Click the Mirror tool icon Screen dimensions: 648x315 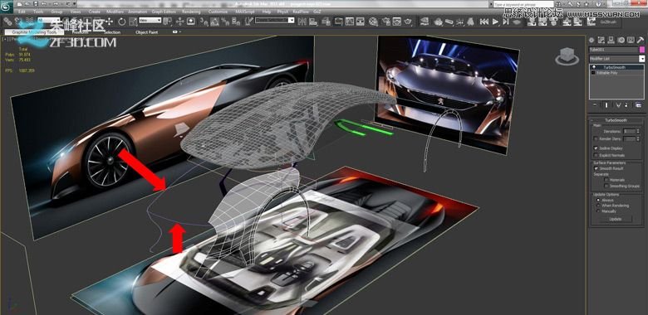302,21
